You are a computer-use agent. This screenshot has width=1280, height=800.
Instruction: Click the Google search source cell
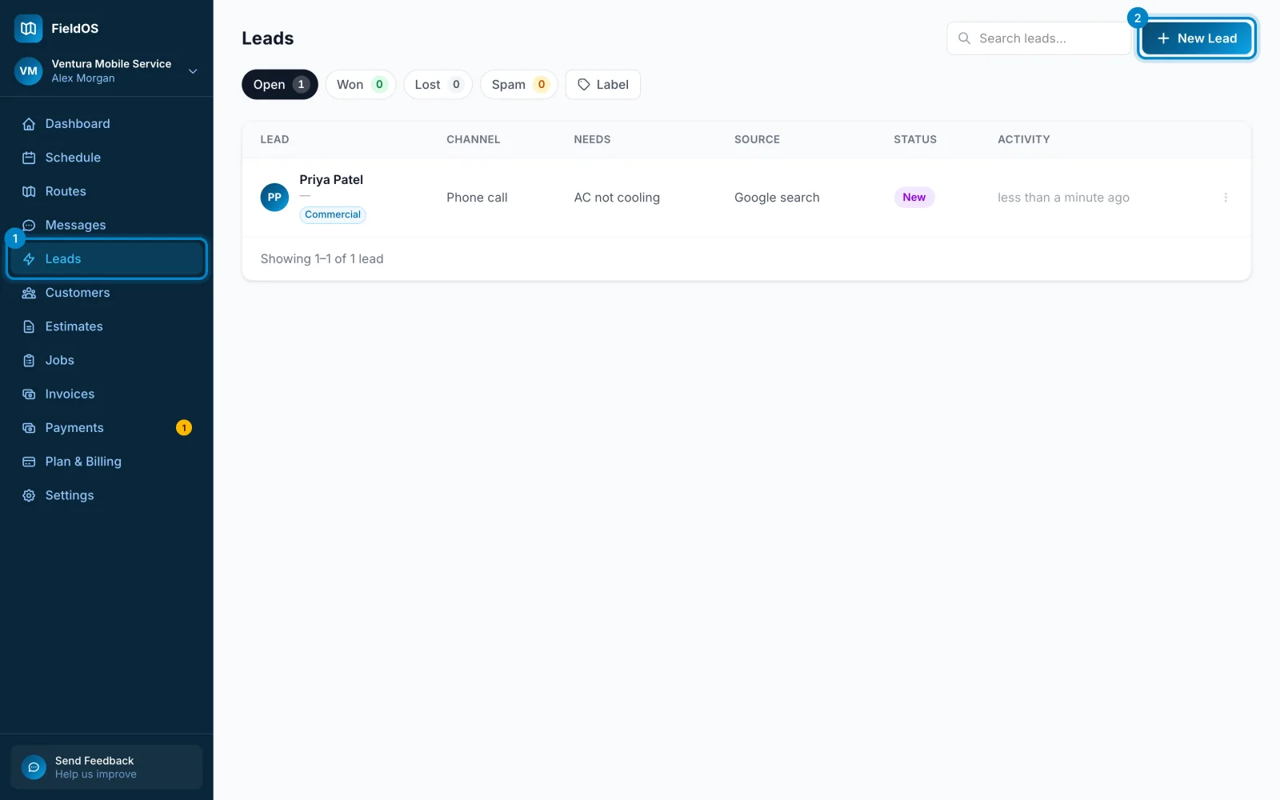click(x=777, y=198)
